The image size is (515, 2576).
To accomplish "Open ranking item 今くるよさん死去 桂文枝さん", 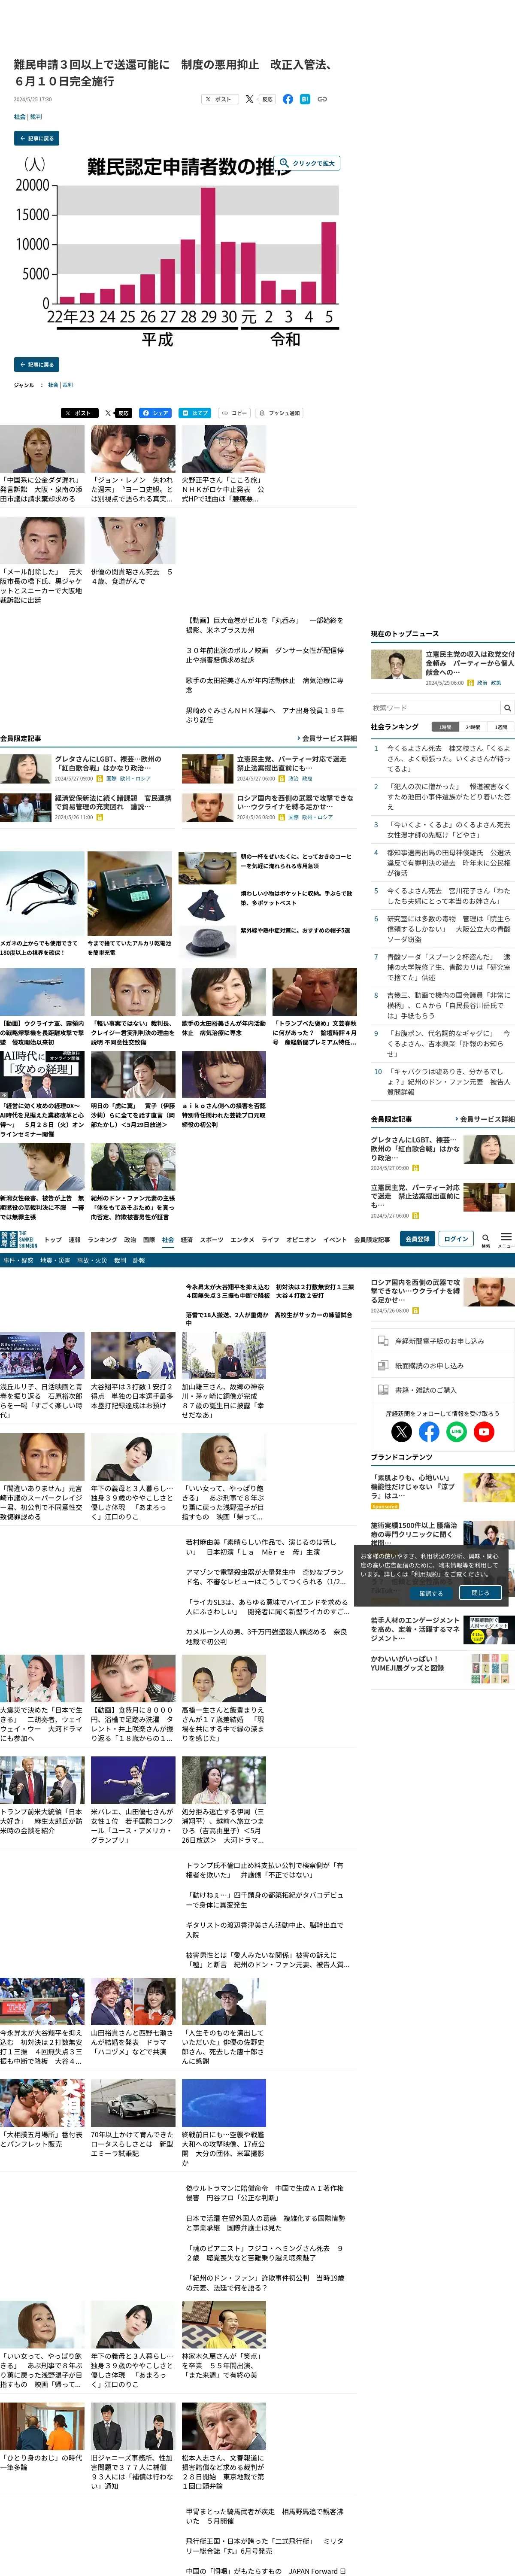I will tap(448, 758).
